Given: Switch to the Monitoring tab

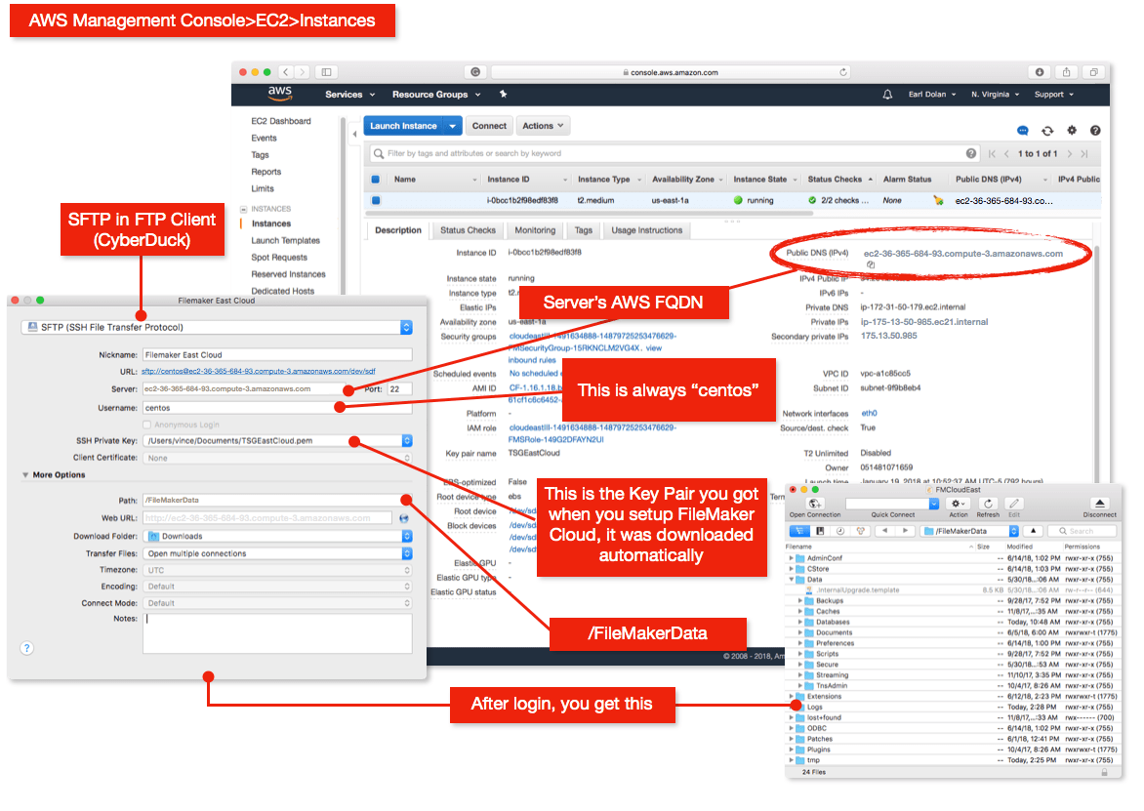Looking at the screenshot, I should coord(535,230).
